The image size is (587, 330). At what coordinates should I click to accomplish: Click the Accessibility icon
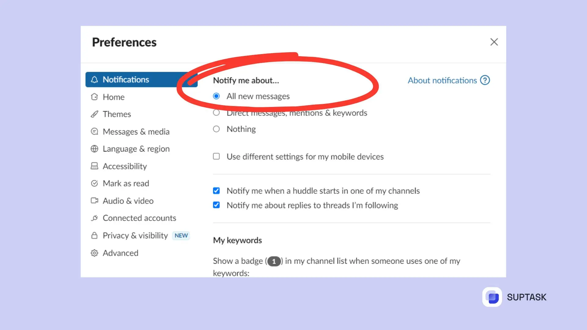[94, 166]
